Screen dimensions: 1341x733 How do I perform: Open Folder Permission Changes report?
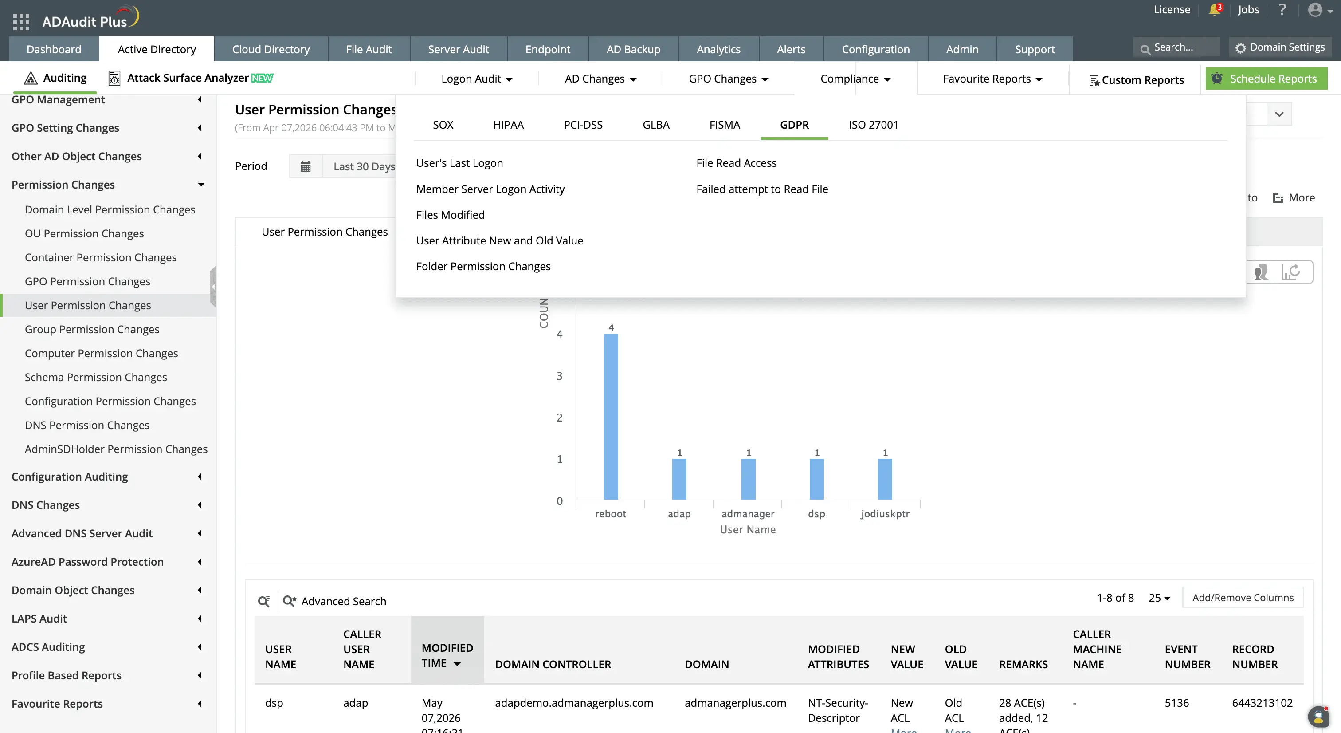tap(483, 266)
